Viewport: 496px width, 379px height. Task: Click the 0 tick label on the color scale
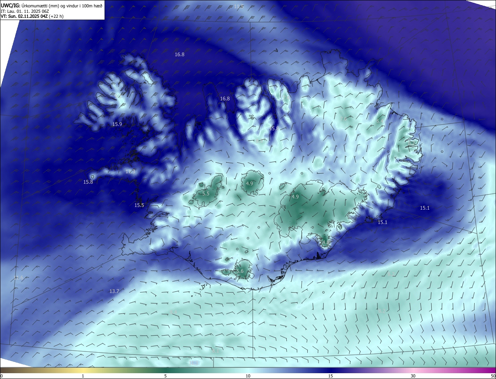pos(2,376)
